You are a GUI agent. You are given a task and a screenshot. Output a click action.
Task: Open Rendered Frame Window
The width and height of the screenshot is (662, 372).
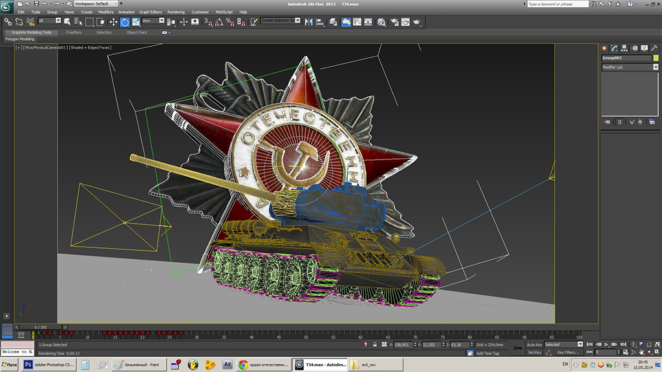(405, 22)
